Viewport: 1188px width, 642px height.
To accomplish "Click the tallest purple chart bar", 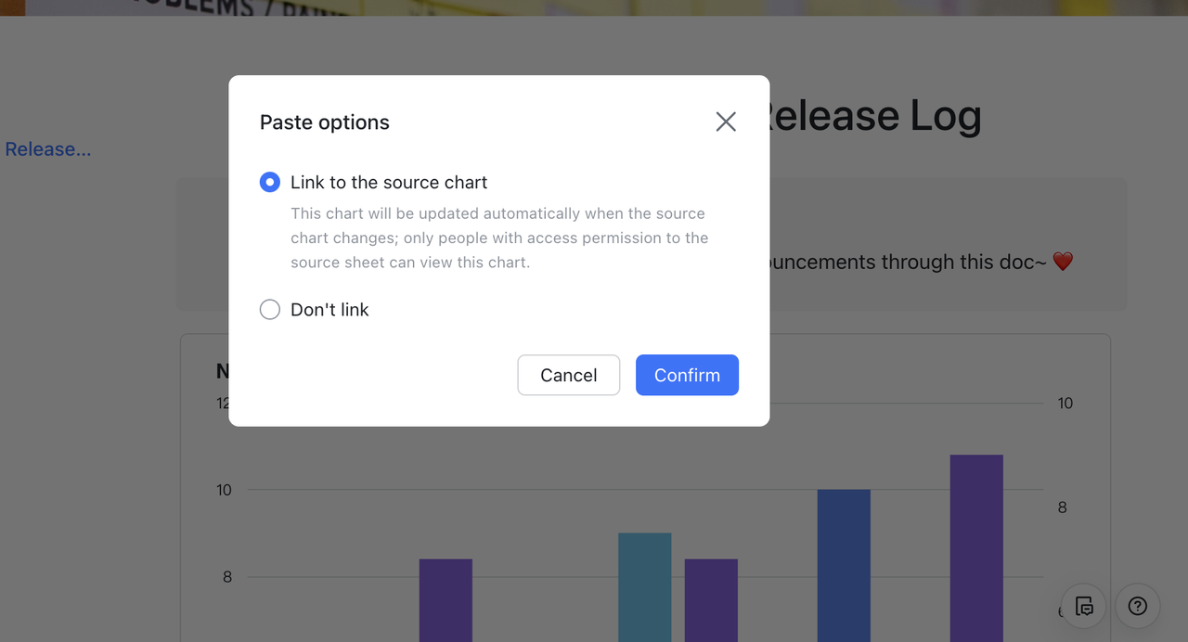I will [x=976, y=547].
